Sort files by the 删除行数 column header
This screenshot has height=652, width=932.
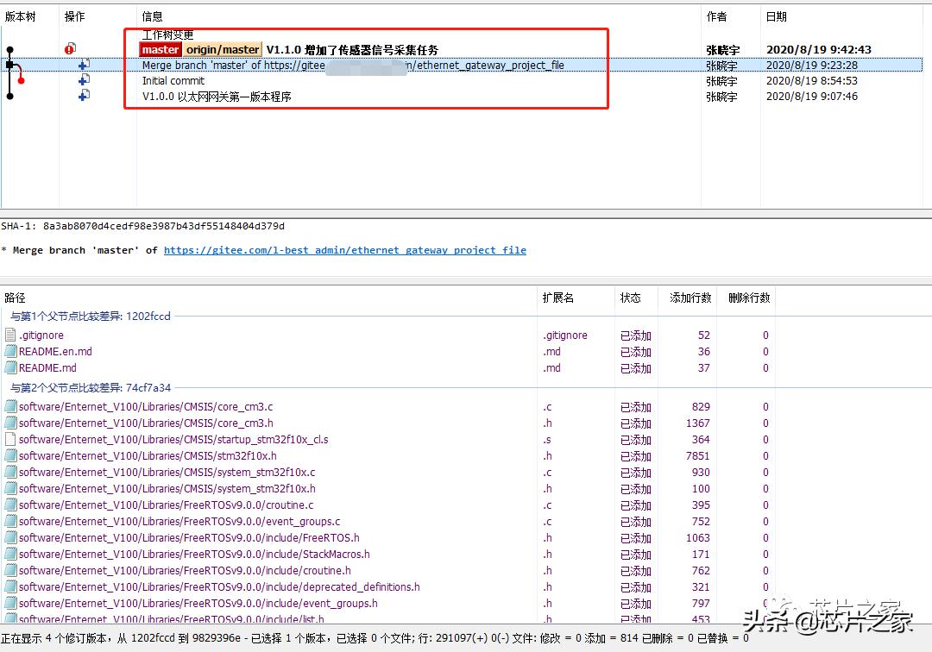click(x=749, y=298)
